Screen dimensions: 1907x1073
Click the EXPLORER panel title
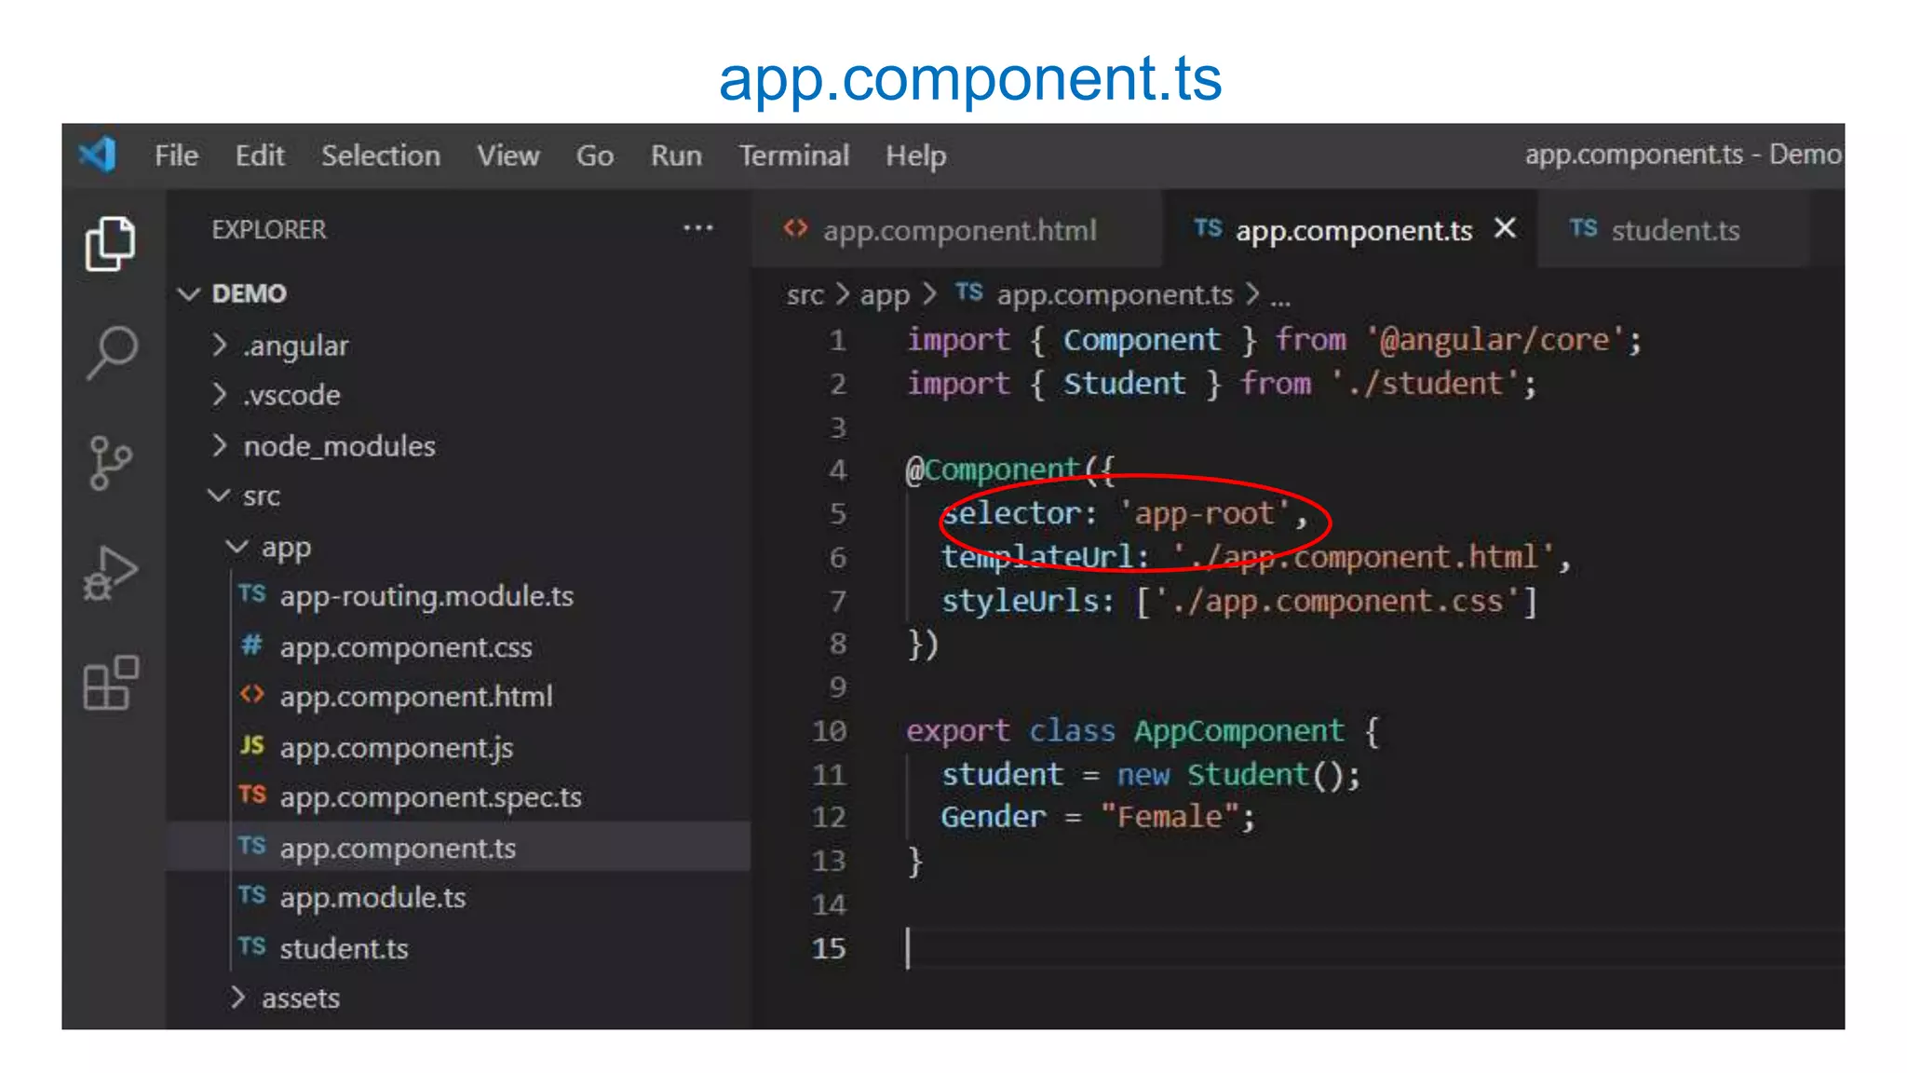click(x=269, y=229)
